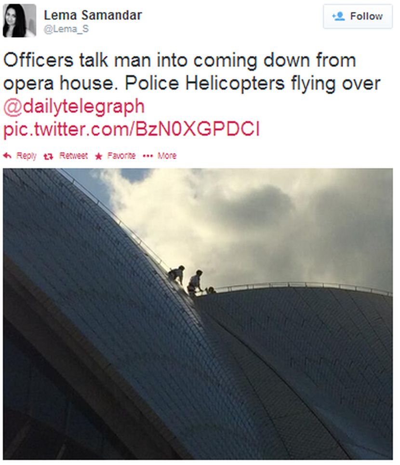Viewport: 400px width, 465px height.
Task: Click the people climbing on the roof
Action: pos(190,281)
